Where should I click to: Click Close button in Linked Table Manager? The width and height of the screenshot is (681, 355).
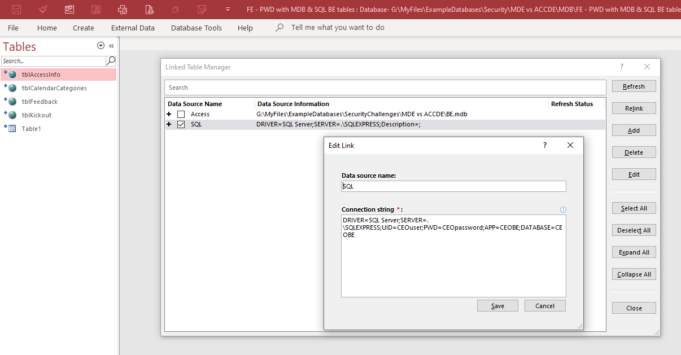coord(634,308)
